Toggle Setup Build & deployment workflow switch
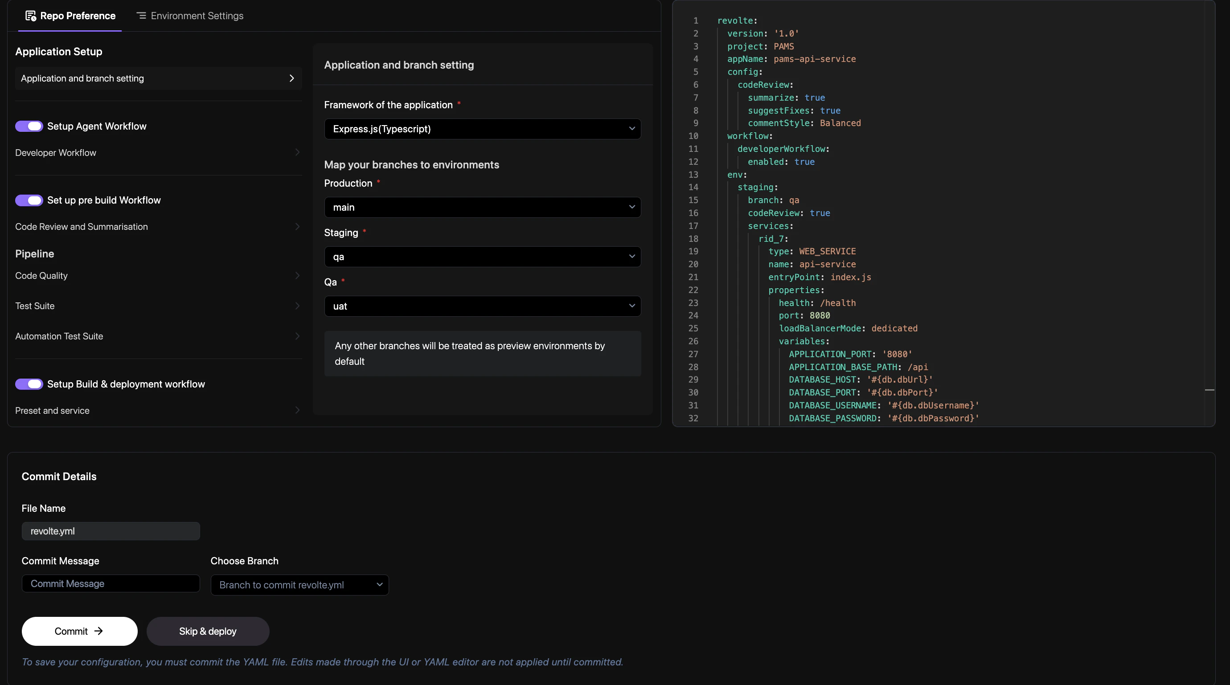This screenshot has height=685, width=1230. (29, 384)
